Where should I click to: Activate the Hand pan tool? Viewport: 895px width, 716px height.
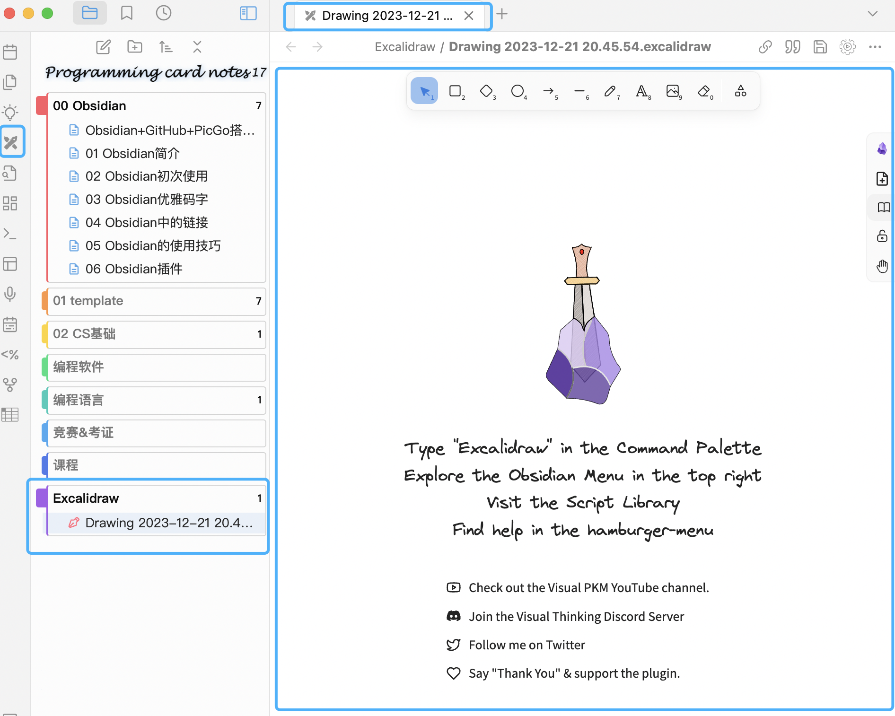tap(882, 266)
